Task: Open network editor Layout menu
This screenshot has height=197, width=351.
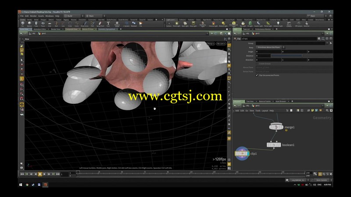Action: tap(265, 111)
